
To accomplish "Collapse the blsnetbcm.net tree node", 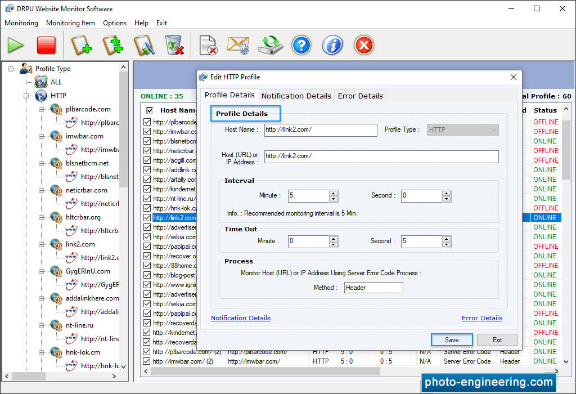I will tap(42, 164).
